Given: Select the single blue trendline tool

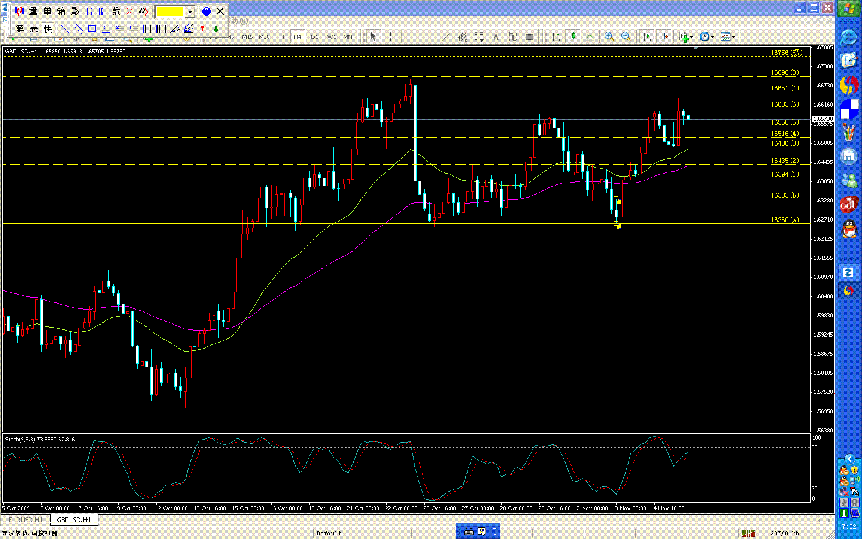Looking at the screenshot, I should [x=65, y=28].
